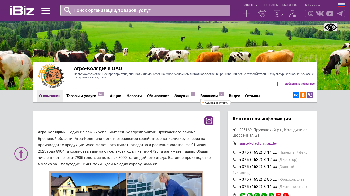Click the location pin next to Беларусь
The height and width of the screenshot is (196, 350).
[x=306, y=5]
